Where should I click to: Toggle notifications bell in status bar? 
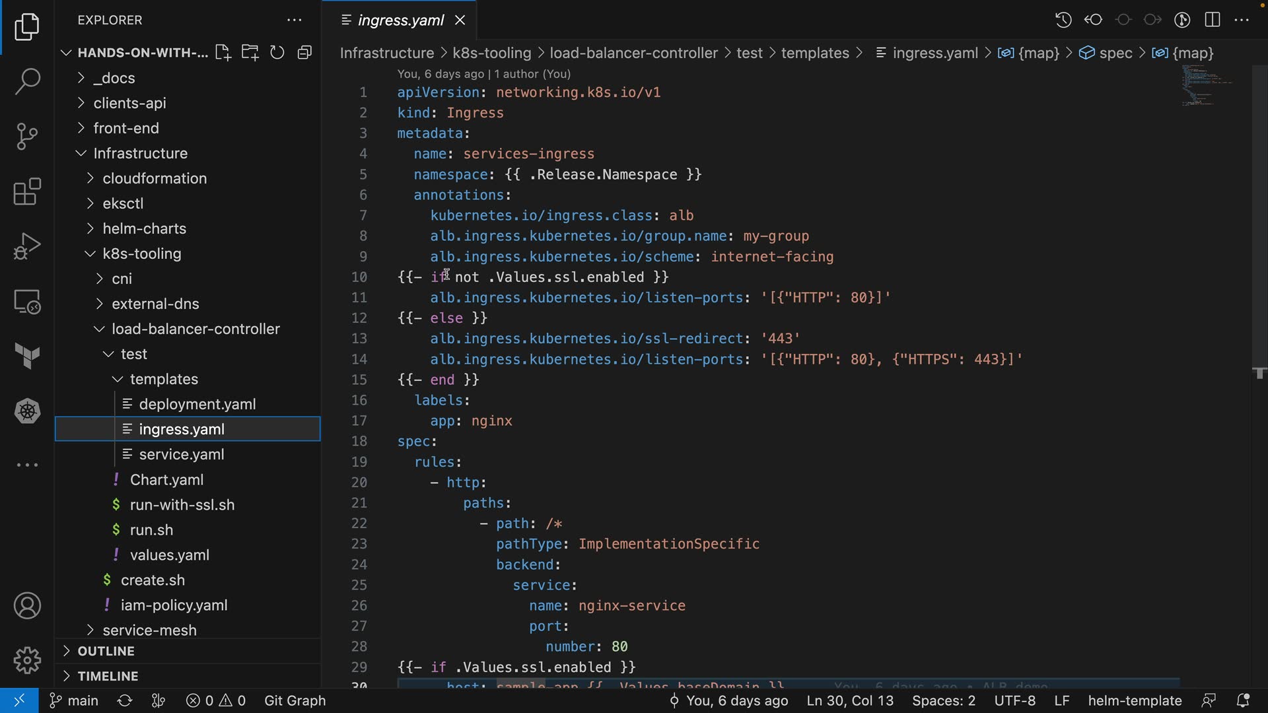(x=1243, y=700)
